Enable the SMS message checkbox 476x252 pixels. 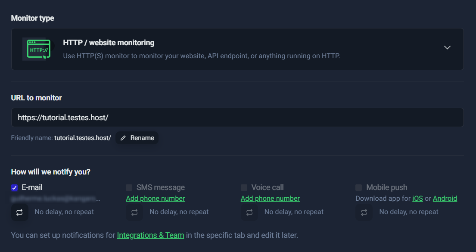click(129, 187)
